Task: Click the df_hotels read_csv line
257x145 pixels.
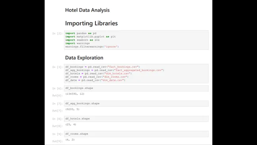Action: (x=98, y=74)
